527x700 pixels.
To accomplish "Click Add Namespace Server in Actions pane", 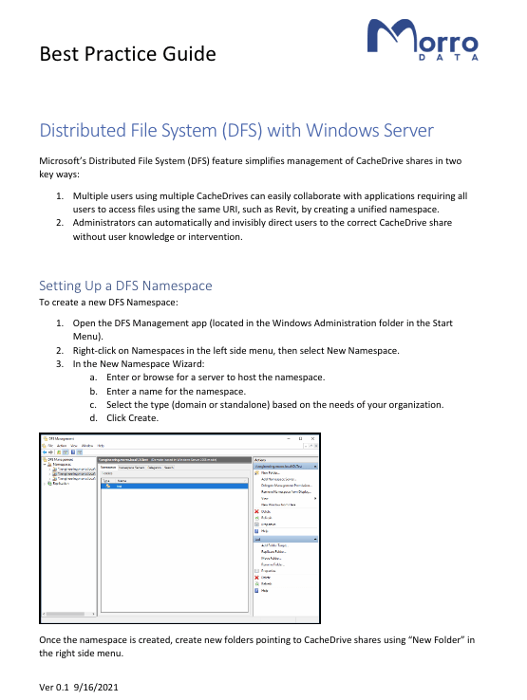I will tap(278, 479).
